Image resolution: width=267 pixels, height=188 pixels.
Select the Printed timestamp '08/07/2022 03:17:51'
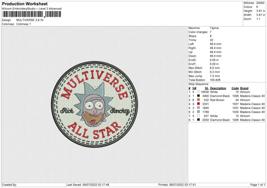182,185
